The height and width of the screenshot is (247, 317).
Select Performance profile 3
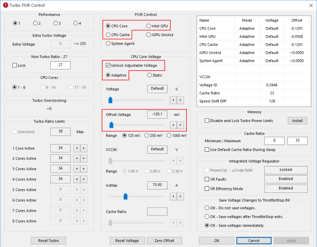[57, 23]
